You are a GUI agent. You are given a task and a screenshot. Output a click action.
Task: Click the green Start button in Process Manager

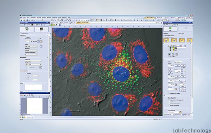170,29
